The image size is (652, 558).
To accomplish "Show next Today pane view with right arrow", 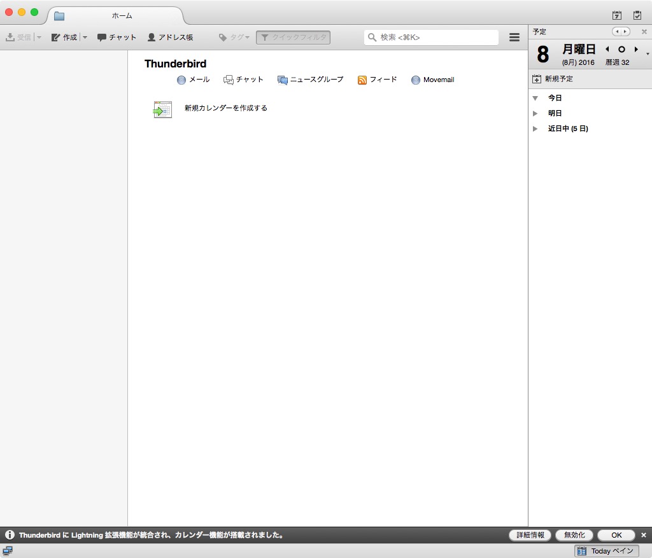I will point(625,32).
